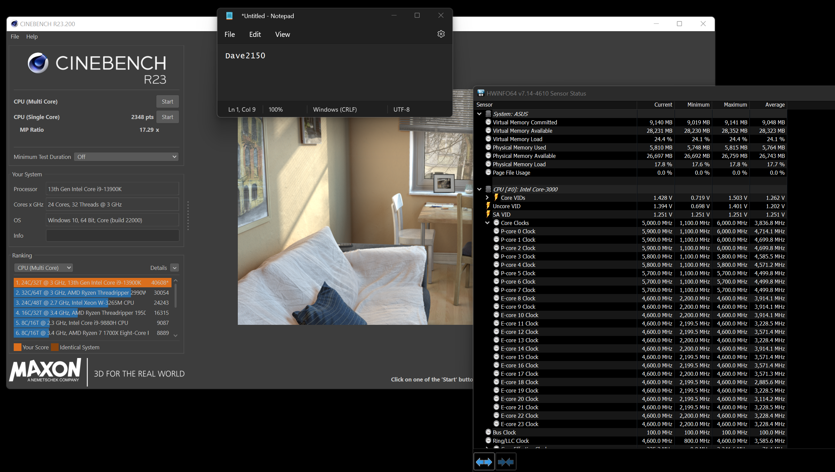Click the Processor field showing i9-13900K
Viewport: 835px width, 472px height.
[x=113, y=189]
